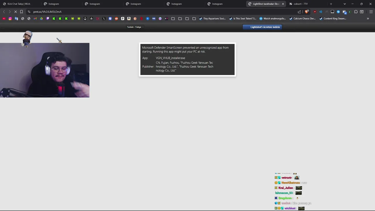
Task: Open the MAL bookmark
Action: point(154,18)
